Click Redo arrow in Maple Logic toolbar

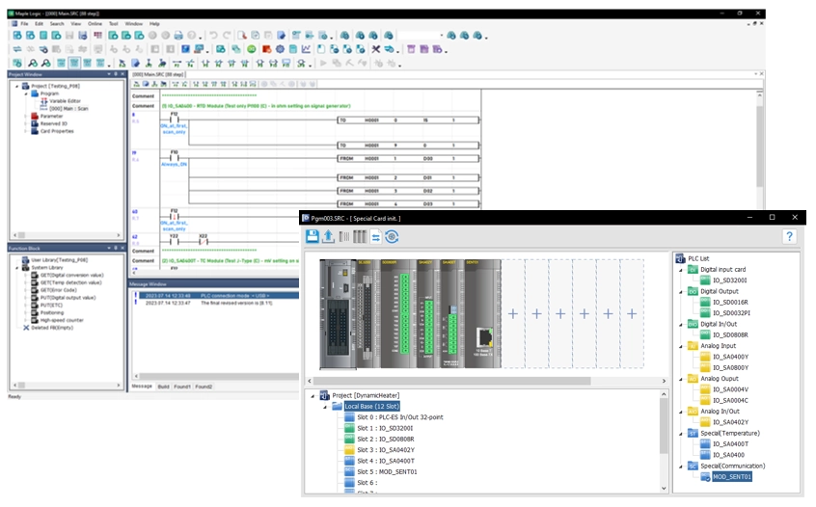pos(227,36)
